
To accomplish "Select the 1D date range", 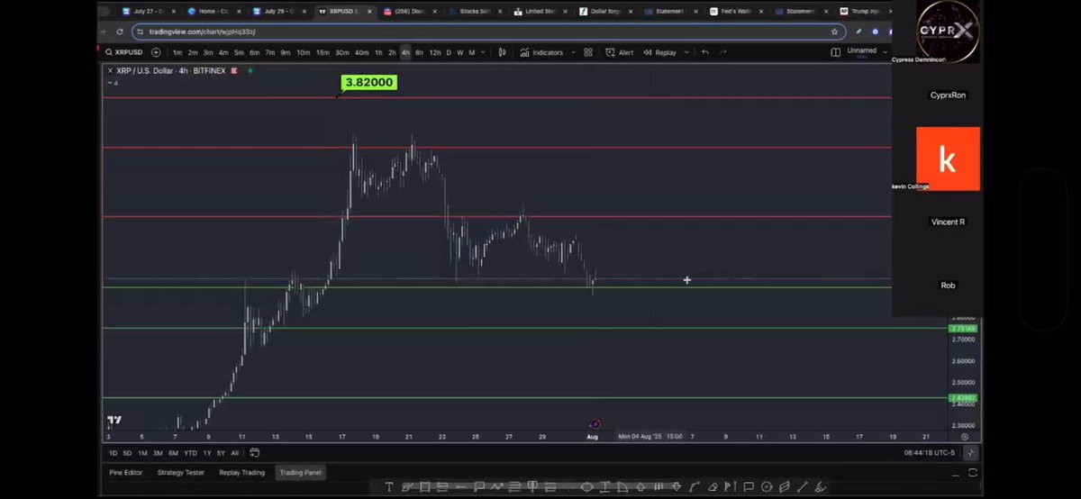I will [114, 453].
